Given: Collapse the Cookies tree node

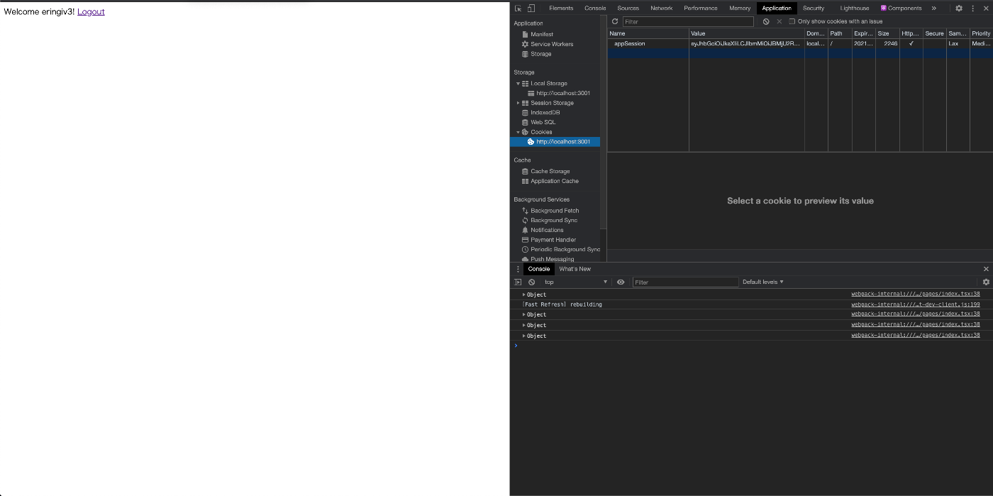Looking at the screenshot, I should (518, 132).
